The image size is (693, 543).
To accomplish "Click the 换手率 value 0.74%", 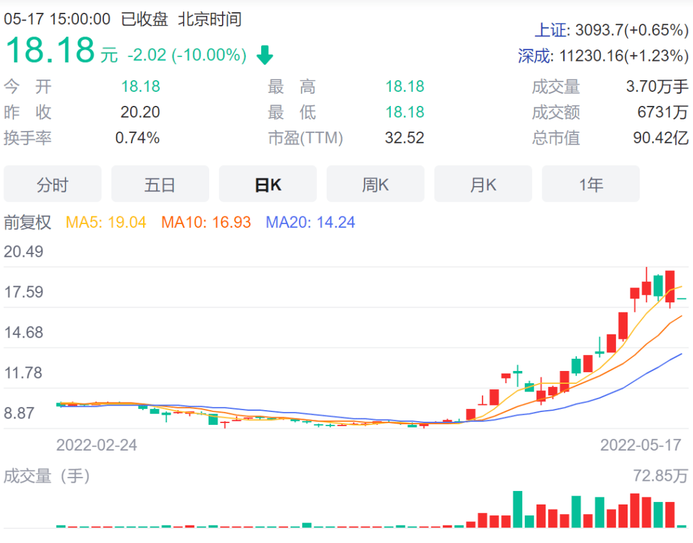I will point(137,137).
